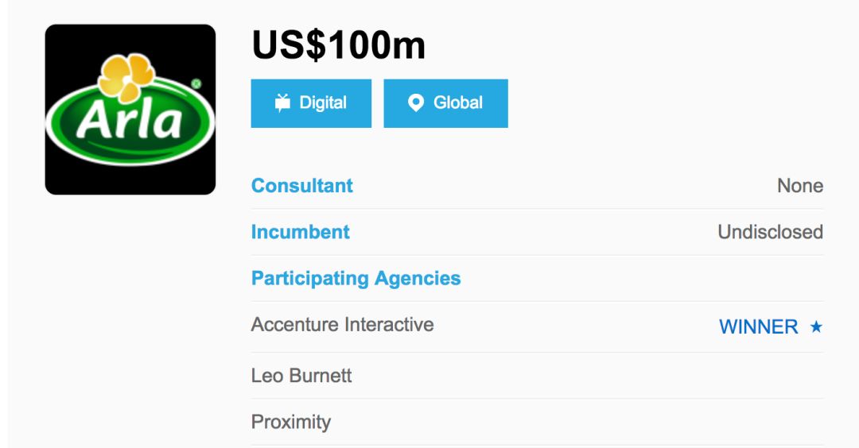Select the Digital tag button
The height and width of the screenshot is (448, 859).
pos(311,103)
